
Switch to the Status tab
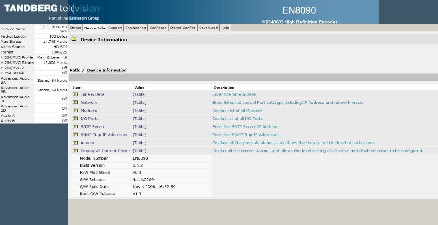tap(75, 27)
